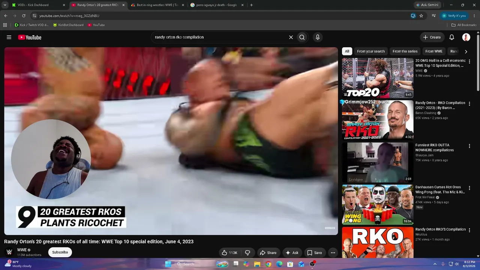Open Chrome's three-dot menu
480x270 pixels.
pos(474,16)
